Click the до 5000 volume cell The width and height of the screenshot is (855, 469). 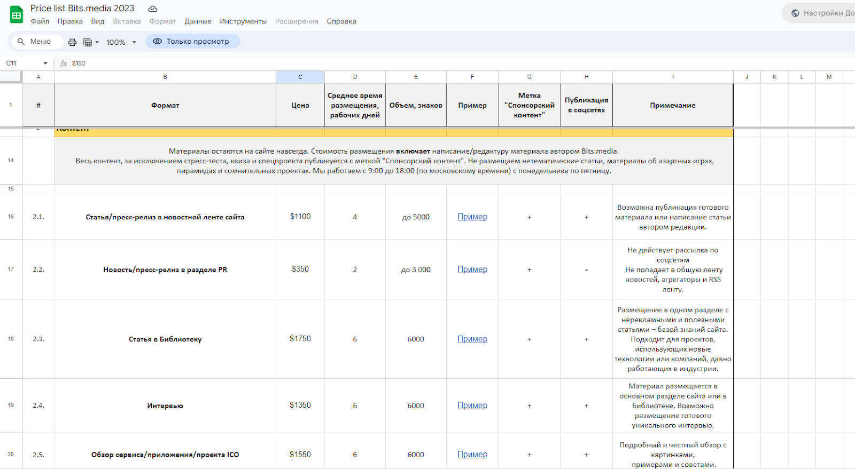coord(416,217)
